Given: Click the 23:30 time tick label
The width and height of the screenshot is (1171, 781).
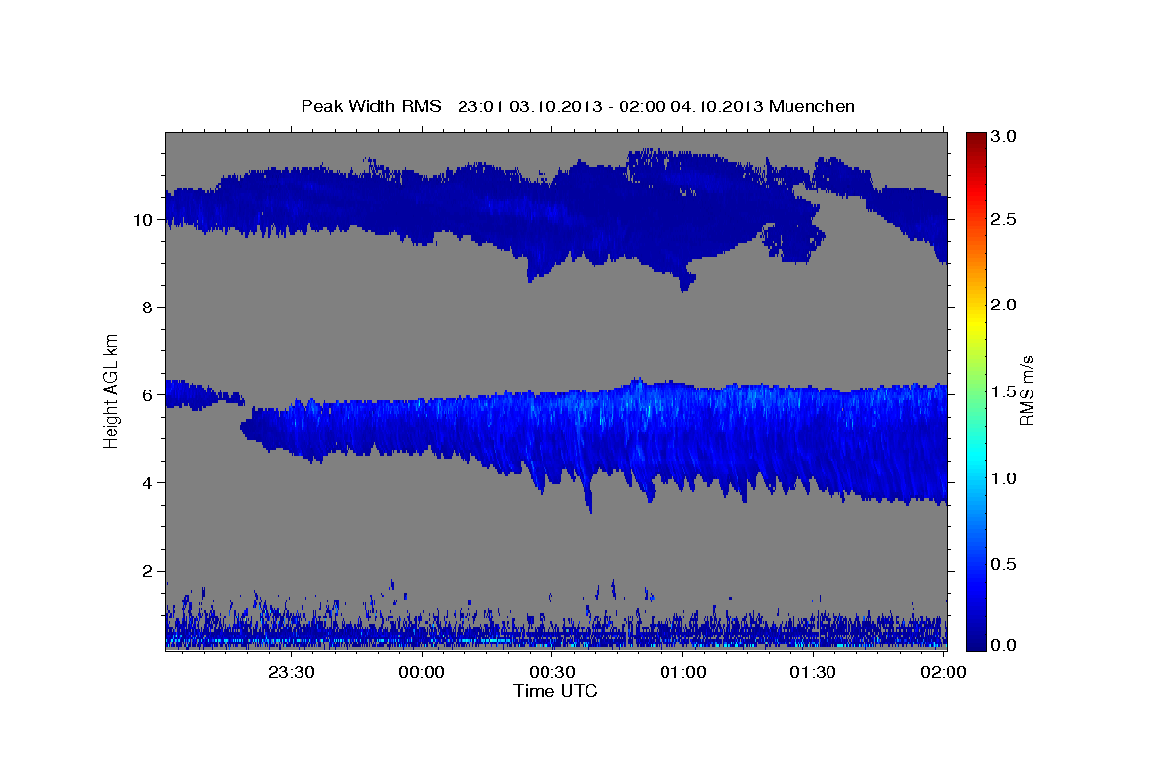Looking at the screenshot, I should tap(292, 672).
